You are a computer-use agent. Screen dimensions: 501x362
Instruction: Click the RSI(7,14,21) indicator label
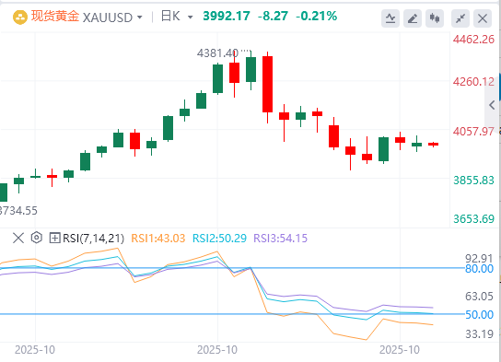93,239
